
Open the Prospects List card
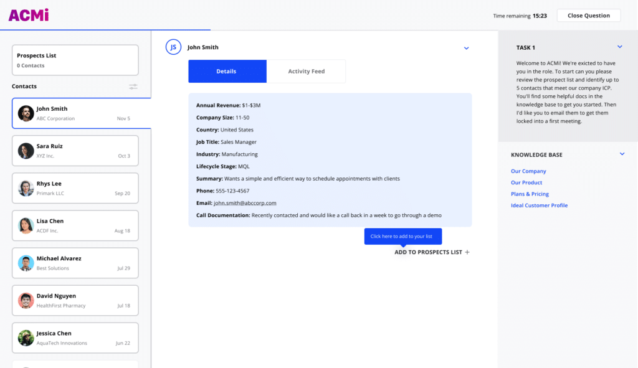click(x=75, y=60)
